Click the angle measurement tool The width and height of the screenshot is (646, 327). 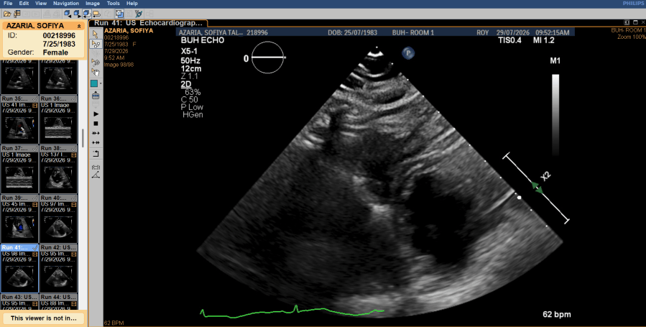click(x=96, y=175)
